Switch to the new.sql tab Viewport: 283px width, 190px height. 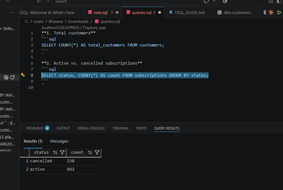coord(102,12)
